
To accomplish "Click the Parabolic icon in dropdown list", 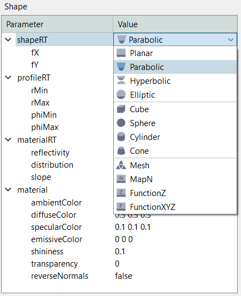I will [x=121, y=67].
